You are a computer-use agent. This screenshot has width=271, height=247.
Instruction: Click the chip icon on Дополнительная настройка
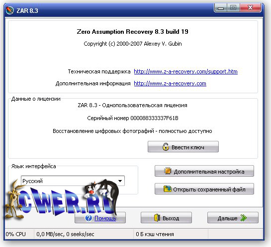pos(168,171)
